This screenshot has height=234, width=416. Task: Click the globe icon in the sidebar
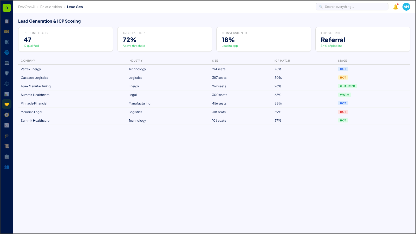pos(6,52)
